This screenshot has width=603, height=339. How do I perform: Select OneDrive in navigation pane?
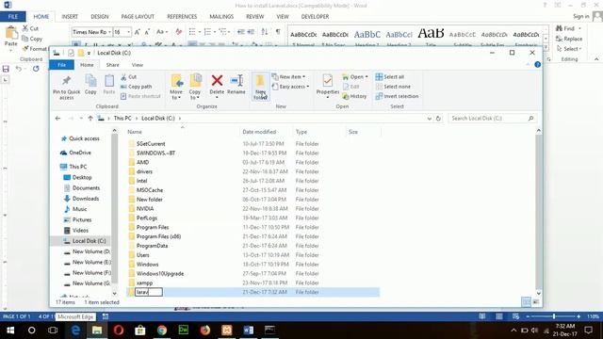pyautogui.click(x=79, y=153)
